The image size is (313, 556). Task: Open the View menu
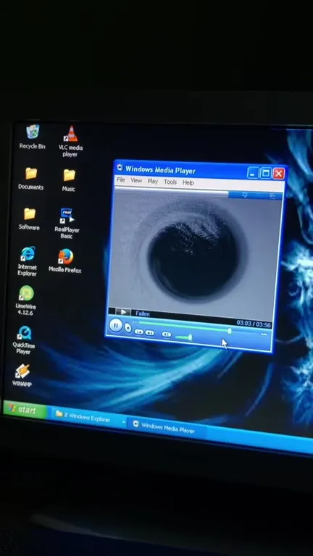click(x=136, y=180)
